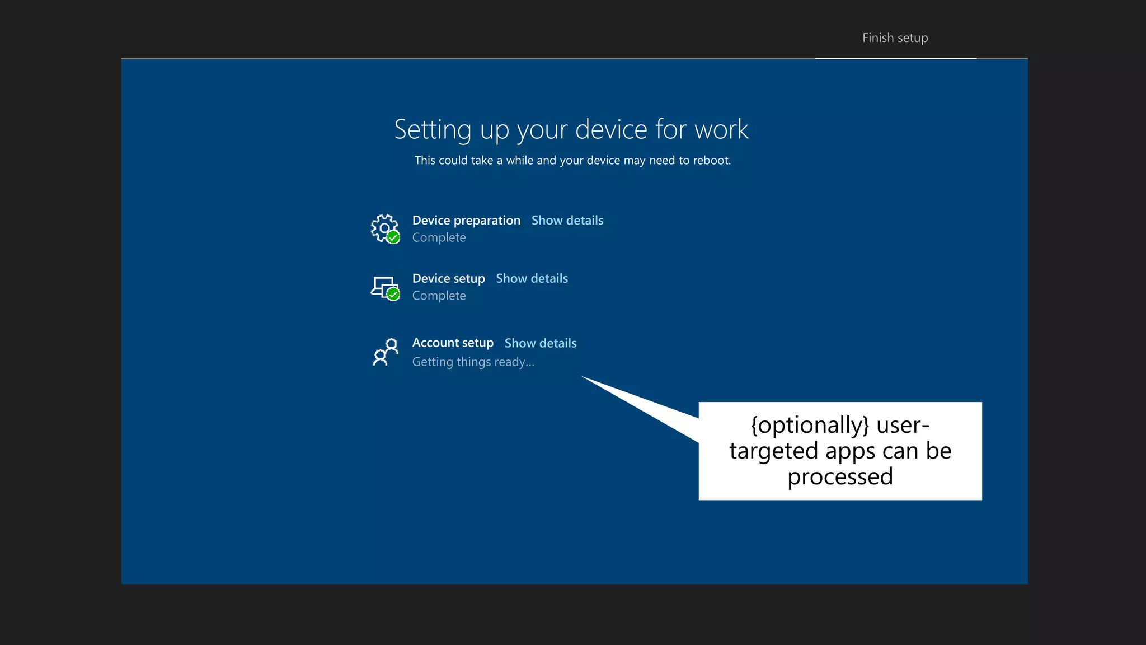Click the 'Device preparation' label
Image resolution: width=1146 pixels, height=645 pixels.
coord(466,220)
